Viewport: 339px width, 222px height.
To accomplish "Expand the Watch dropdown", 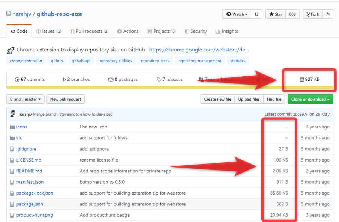I will click(237, 14).
